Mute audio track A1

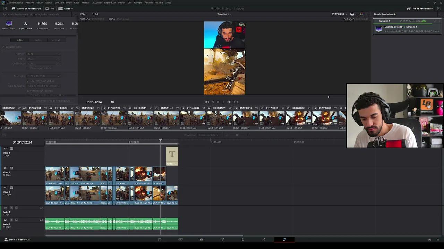click(x=16, y=207)
